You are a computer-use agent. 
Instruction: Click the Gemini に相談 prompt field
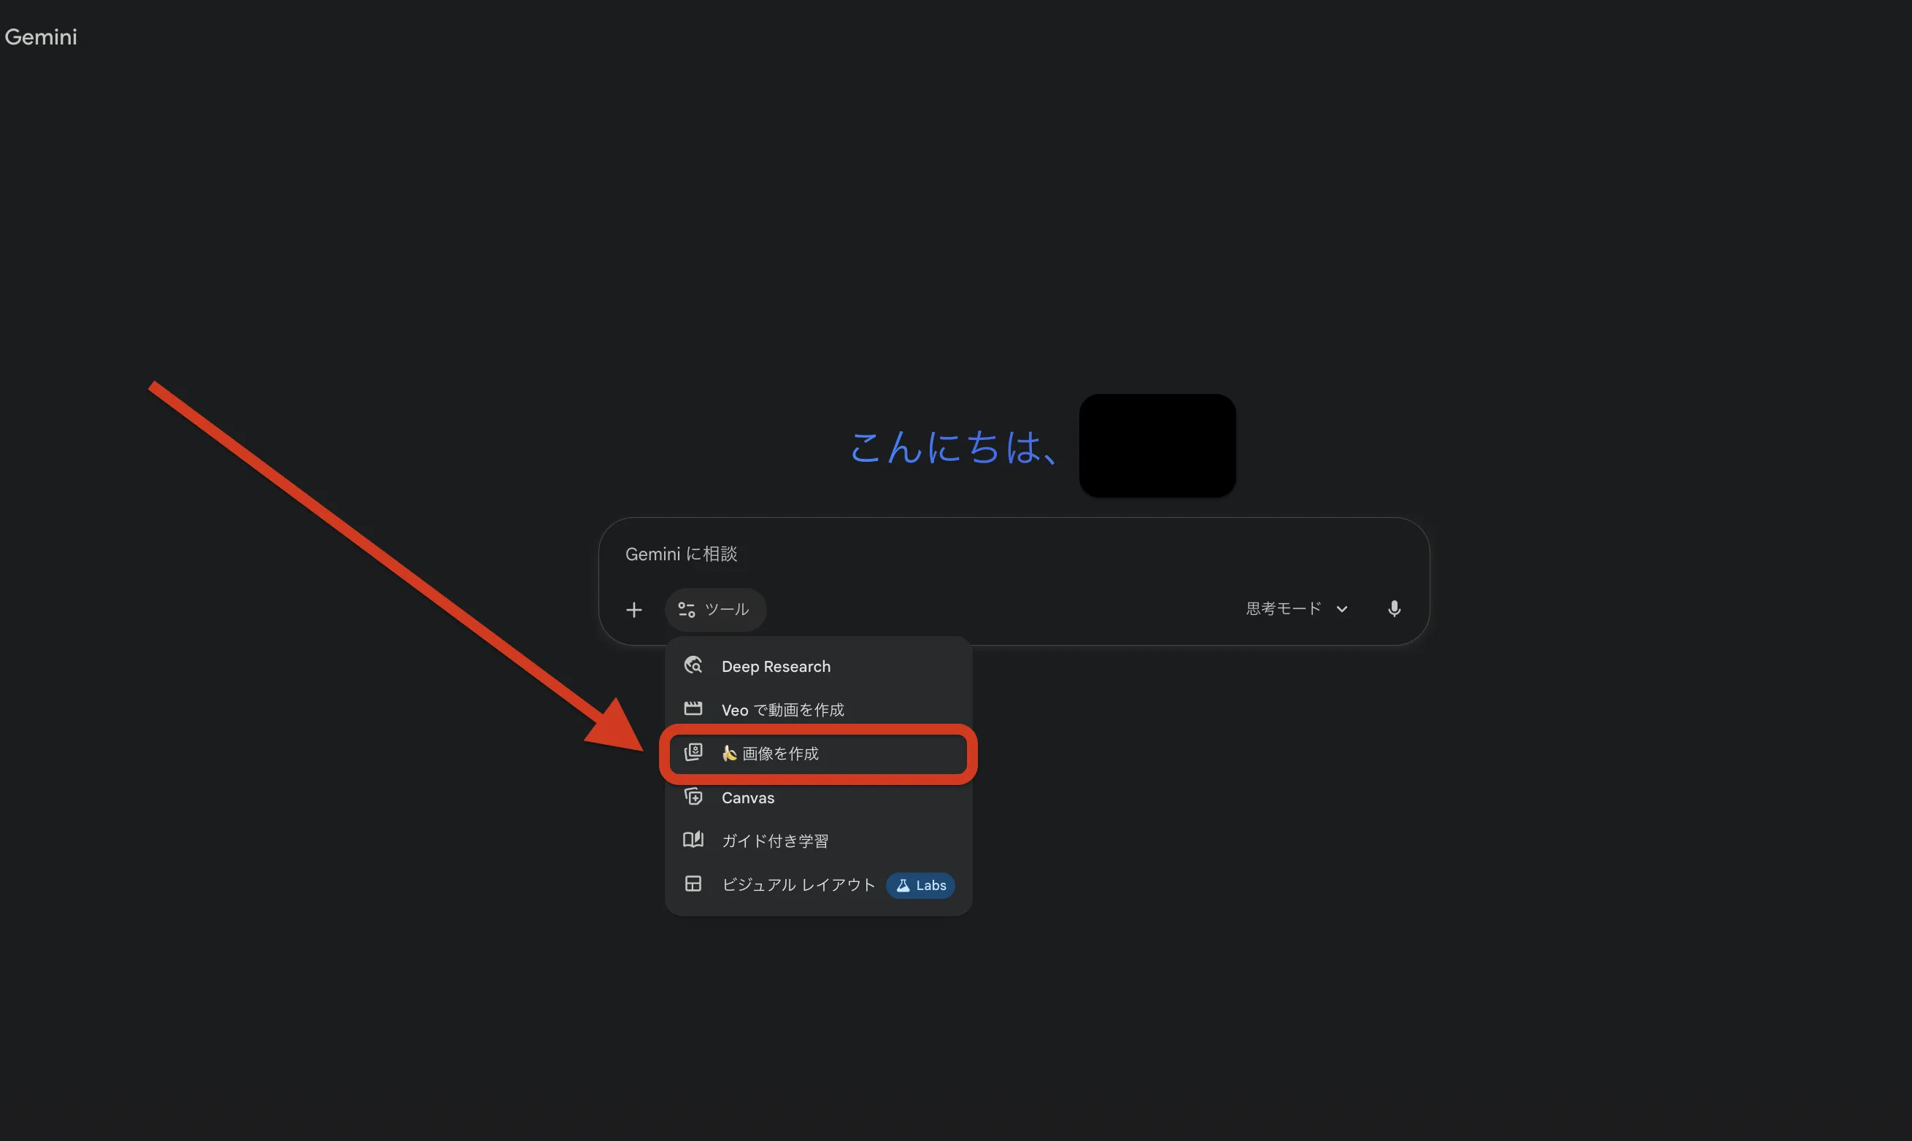coord(1014,554)
